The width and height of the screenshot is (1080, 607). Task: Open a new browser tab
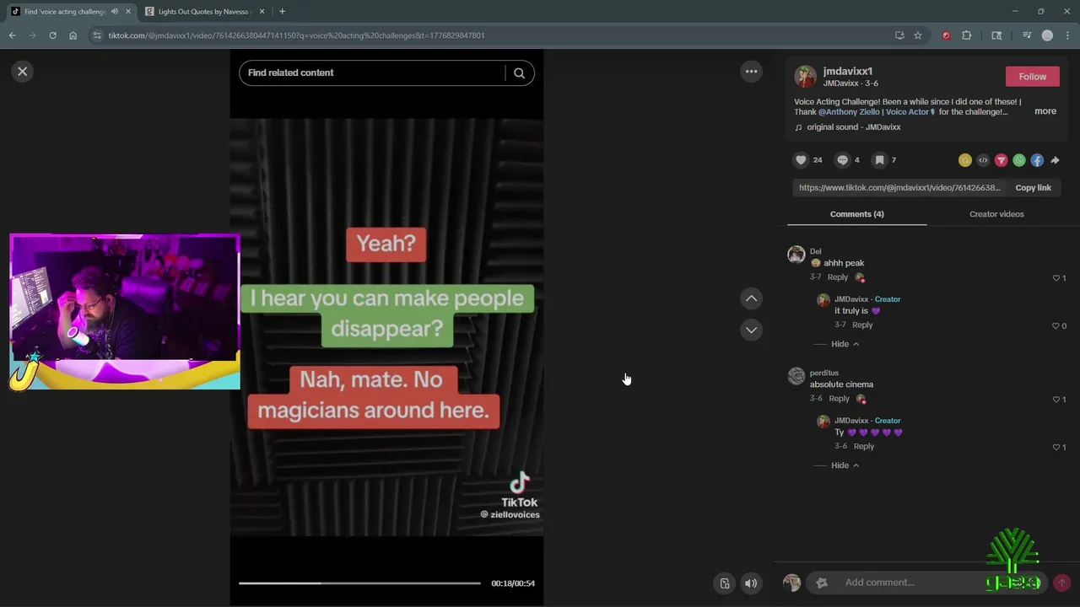click(282, 12)
